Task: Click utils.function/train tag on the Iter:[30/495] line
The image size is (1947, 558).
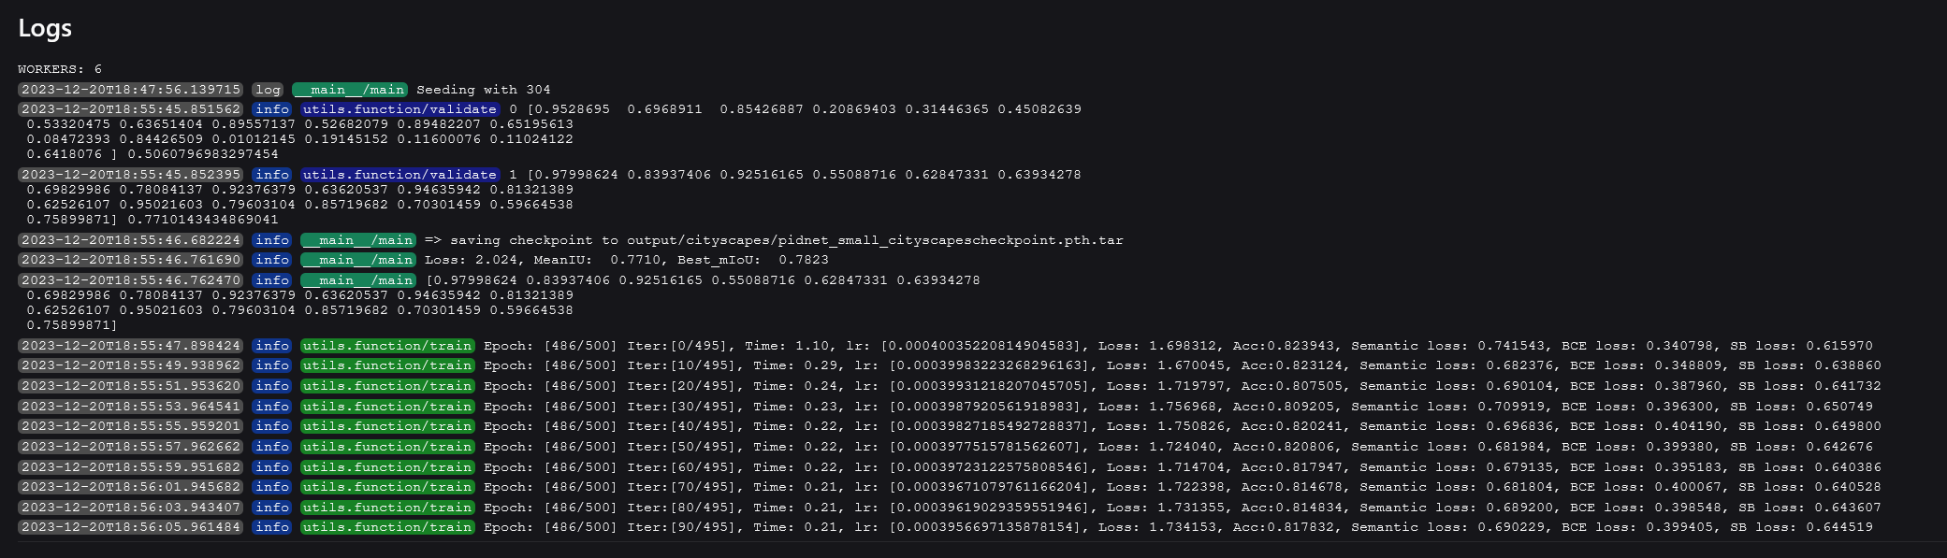Action: pyautogui.click(x=387, y=407)
